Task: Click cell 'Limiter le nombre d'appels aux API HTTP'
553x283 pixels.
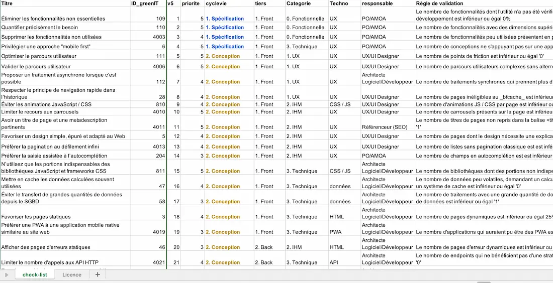Action: pos(65,258)
